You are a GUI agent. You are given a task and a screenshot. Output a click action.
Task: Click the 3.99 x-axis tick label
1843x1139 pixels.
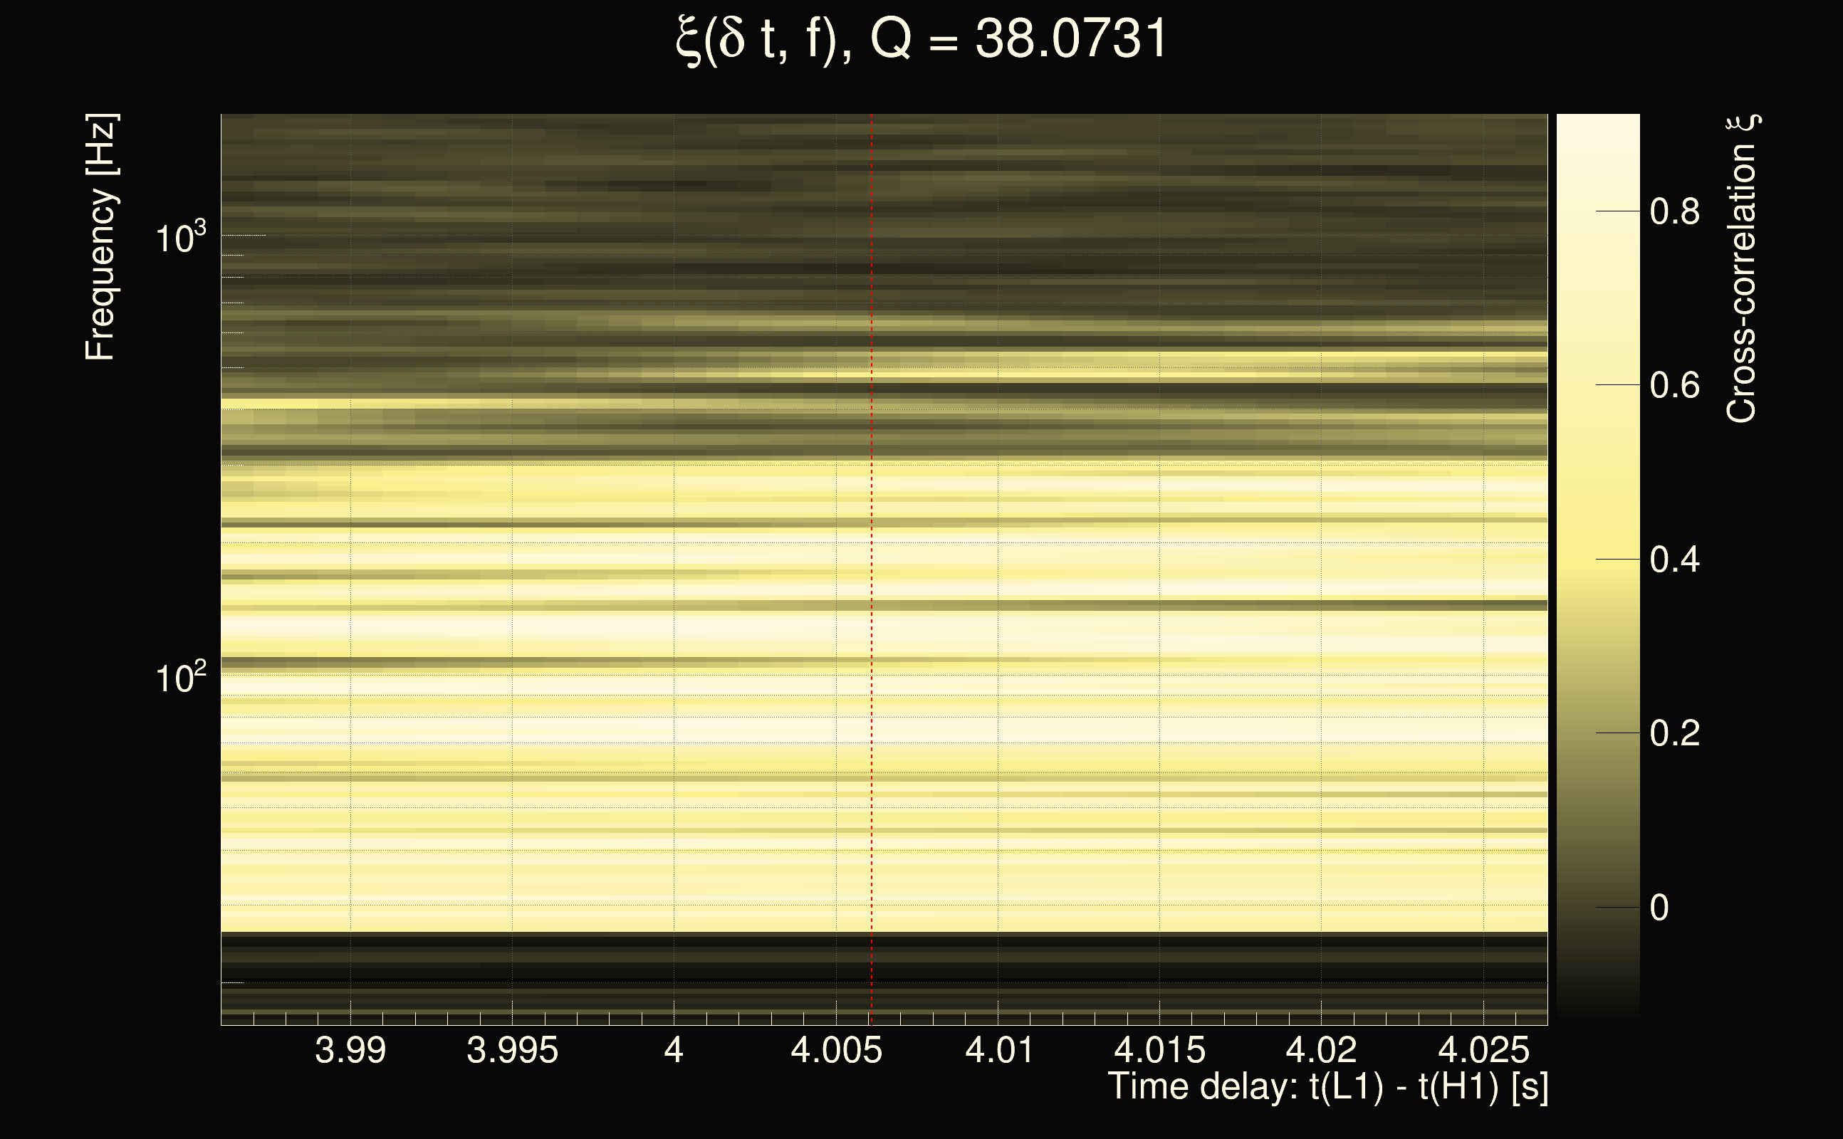coord(350,1050)
